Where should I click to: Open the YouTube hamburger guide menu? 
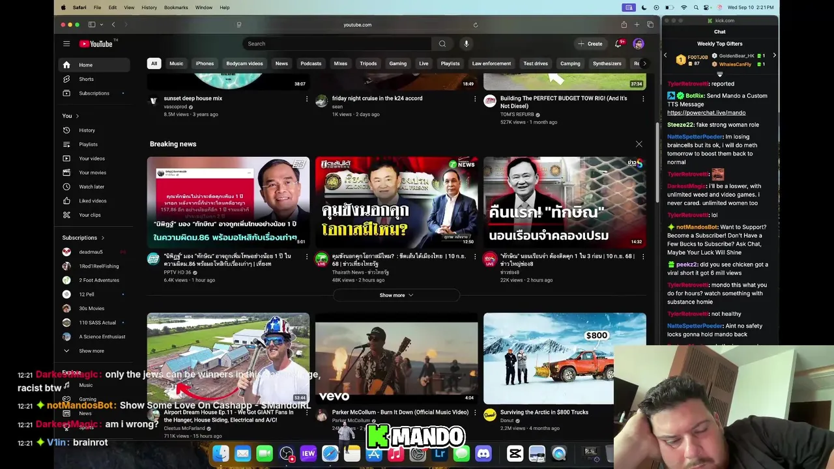tap(66, 44)
